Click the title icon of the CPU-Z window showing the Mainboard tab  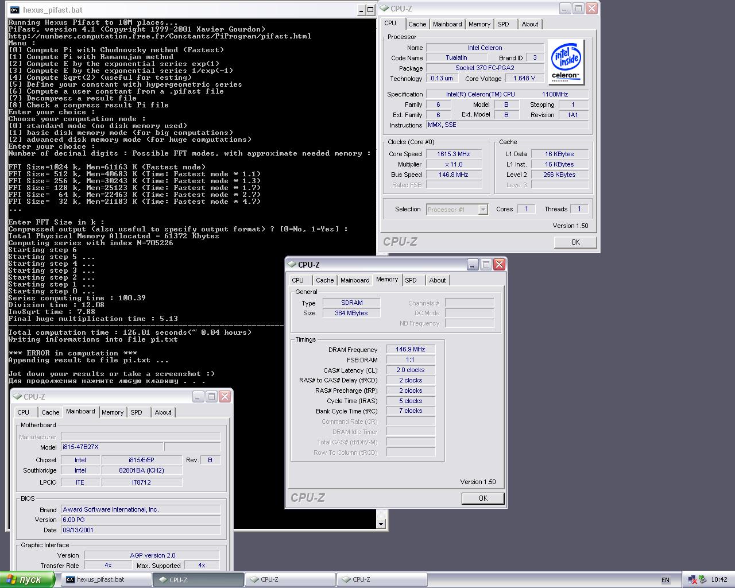click(x=17, y=397)
